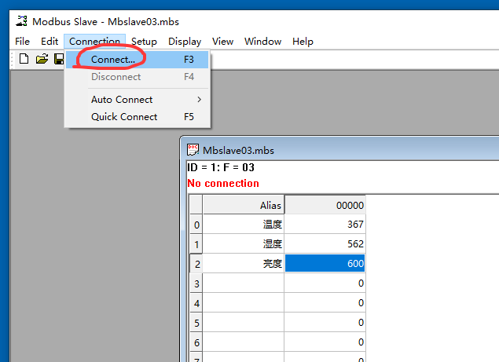The width and height of the screenshot is (499, 362).
Task: Select the Alias column header
Action: tap(244, 205)
